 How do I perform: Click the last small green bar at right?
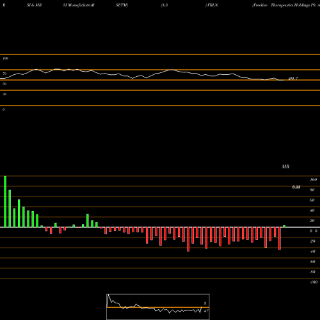(x=284, y=227)
